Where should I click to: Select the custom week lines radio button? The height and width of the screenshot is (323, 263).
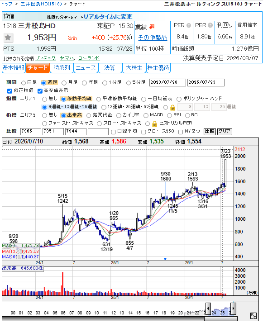[166, 107]
